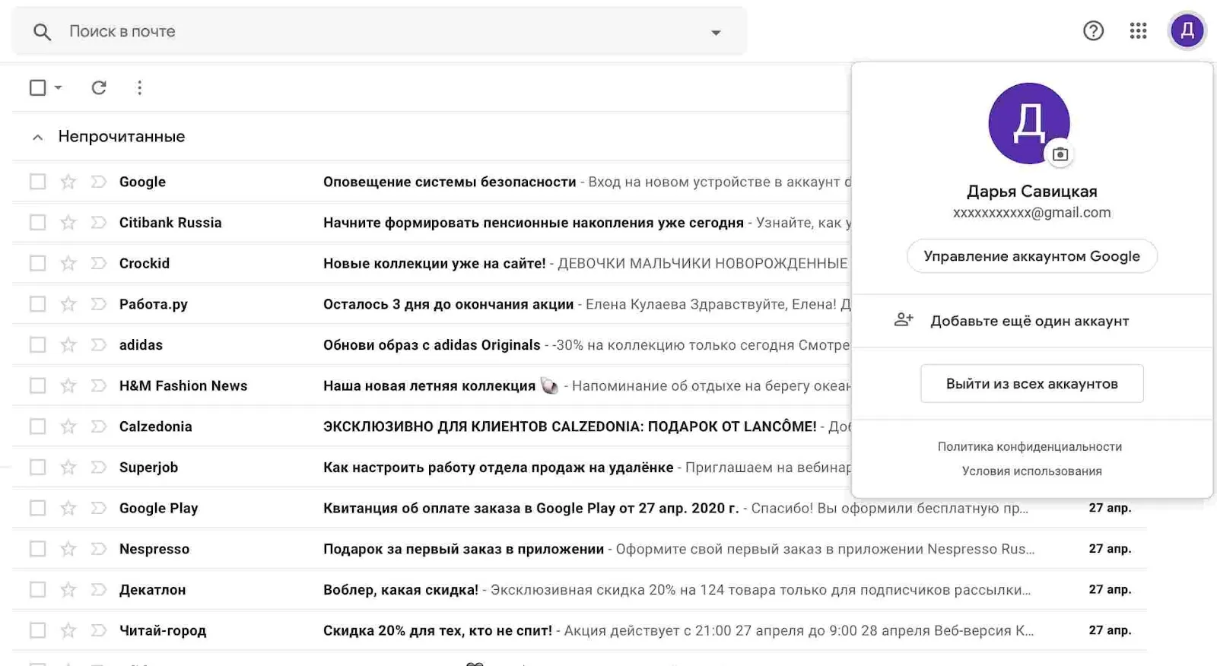1217x666 pixels.
Task: Click the add account person icon
Action: click(903, 320)
